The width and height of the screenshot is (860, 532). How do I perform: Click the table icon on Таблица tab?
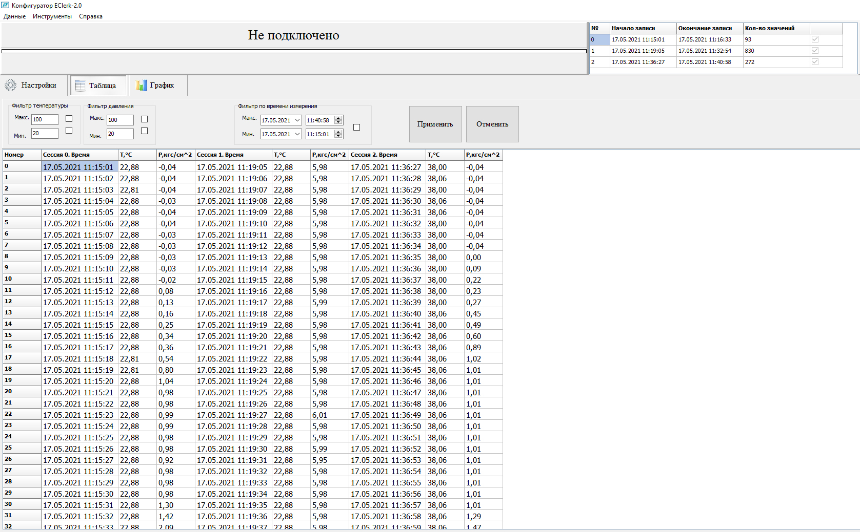click(80, 86)
